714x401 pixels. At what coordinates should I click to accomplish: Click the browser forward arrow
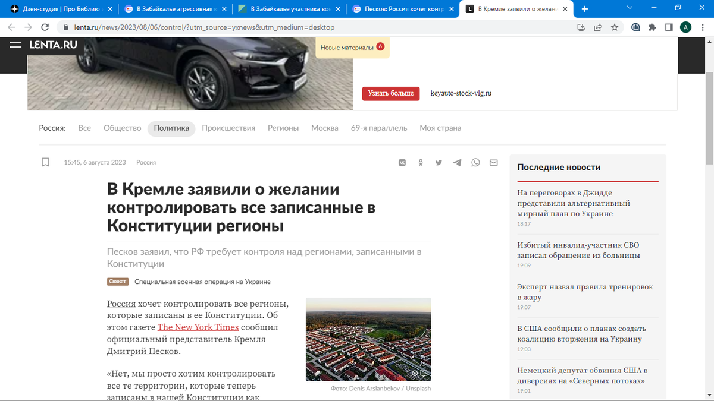pos(28,27)
